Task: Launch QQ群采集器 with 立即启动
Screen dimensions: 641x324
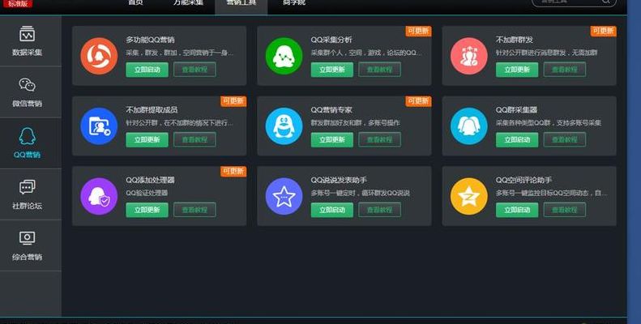Action: [x=517, y=140]
